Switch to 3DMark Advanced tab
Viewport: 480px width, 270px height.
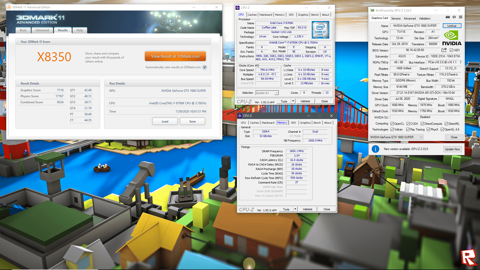point(42,30)
